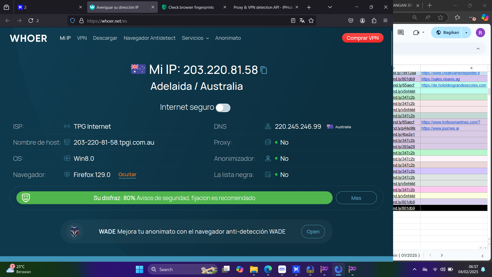492x277 pixels.
Task: Click the WADE wolf logo icon
Action: tap(75, 232)
